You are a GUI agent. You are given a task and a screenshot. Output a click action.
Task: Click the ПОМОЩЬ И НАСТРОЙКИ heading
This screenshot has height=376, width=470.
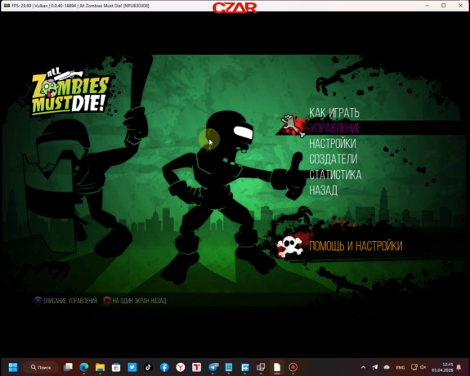pos(356,246)
